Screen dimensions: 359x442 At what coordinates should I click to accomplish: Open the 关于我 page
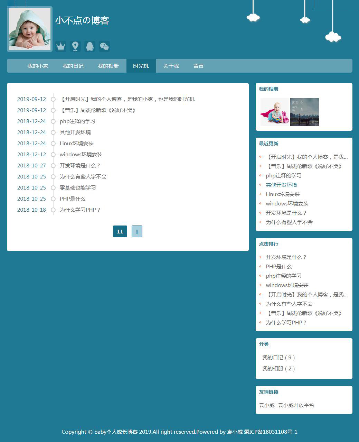pyautogui.click(x=171, y=66)
